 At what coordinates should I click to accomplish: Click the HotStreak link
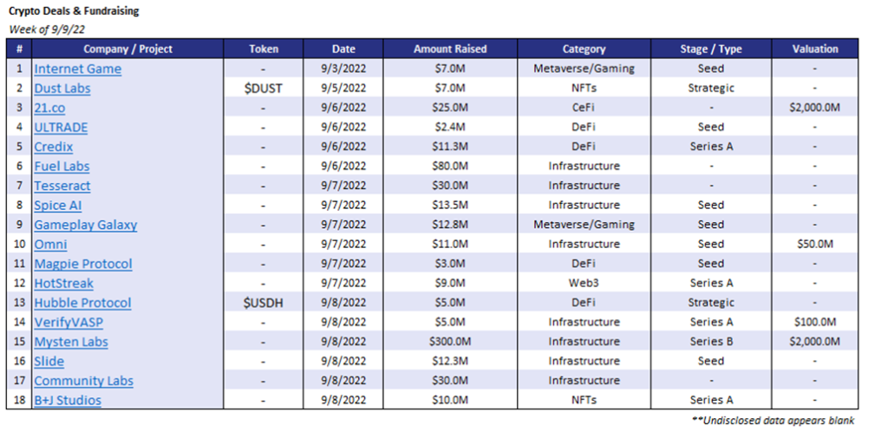tap(63, 283)
